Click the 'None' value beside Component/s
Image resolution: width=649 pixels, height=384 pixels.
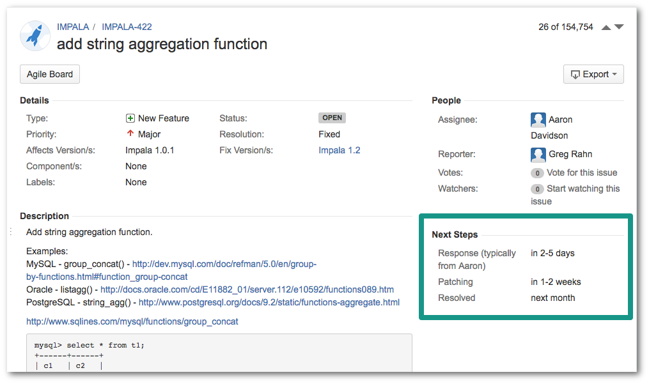point(136,166)
